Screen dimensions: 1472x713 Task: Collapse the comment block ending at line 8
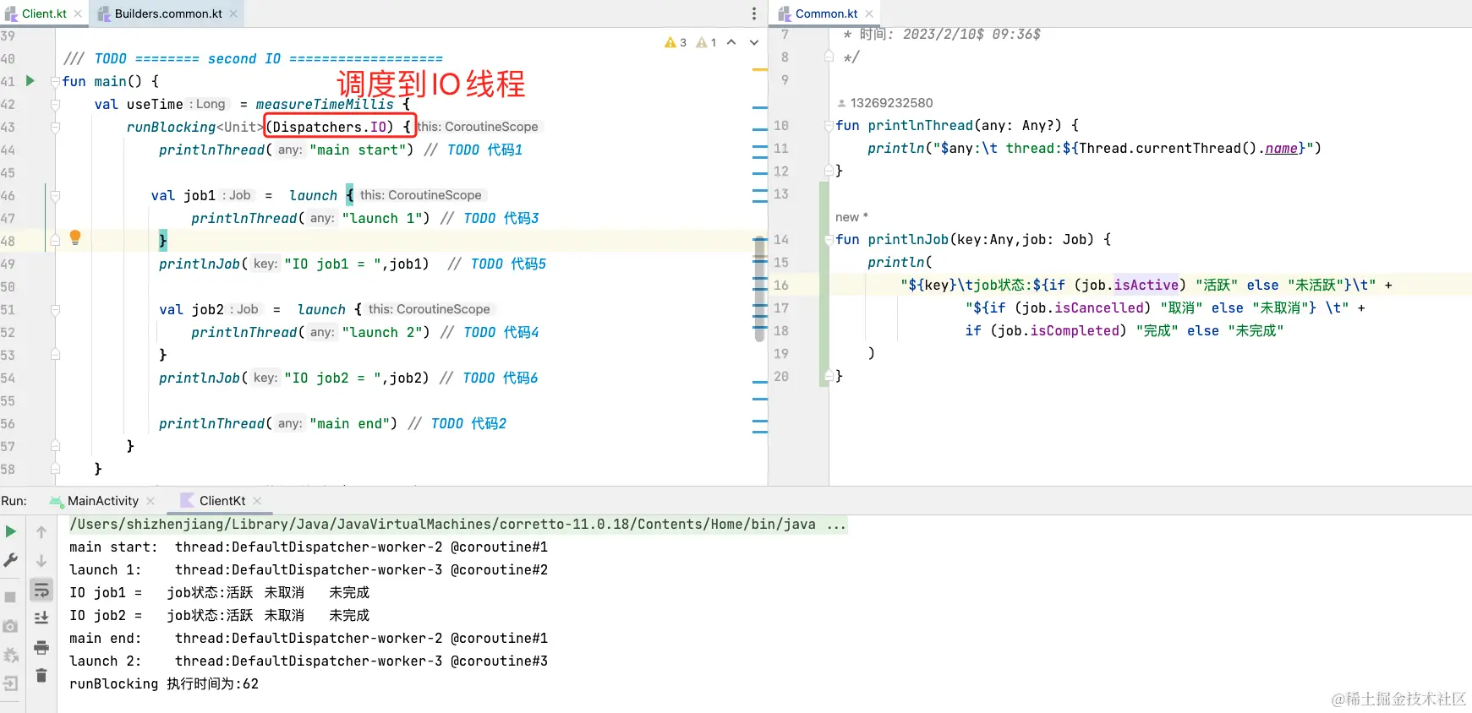coord(829,57)
